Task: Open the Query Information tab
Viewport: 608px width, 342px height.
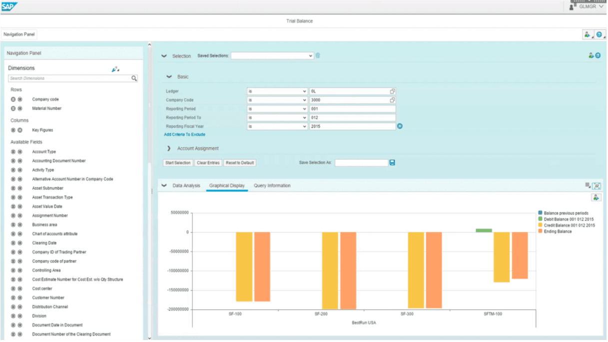Action: (272, 185)
